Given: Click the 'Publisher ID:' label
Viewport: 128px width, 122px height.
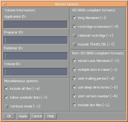Looking at the screenshot, I should pyautogui.click(x=14, y=48).
